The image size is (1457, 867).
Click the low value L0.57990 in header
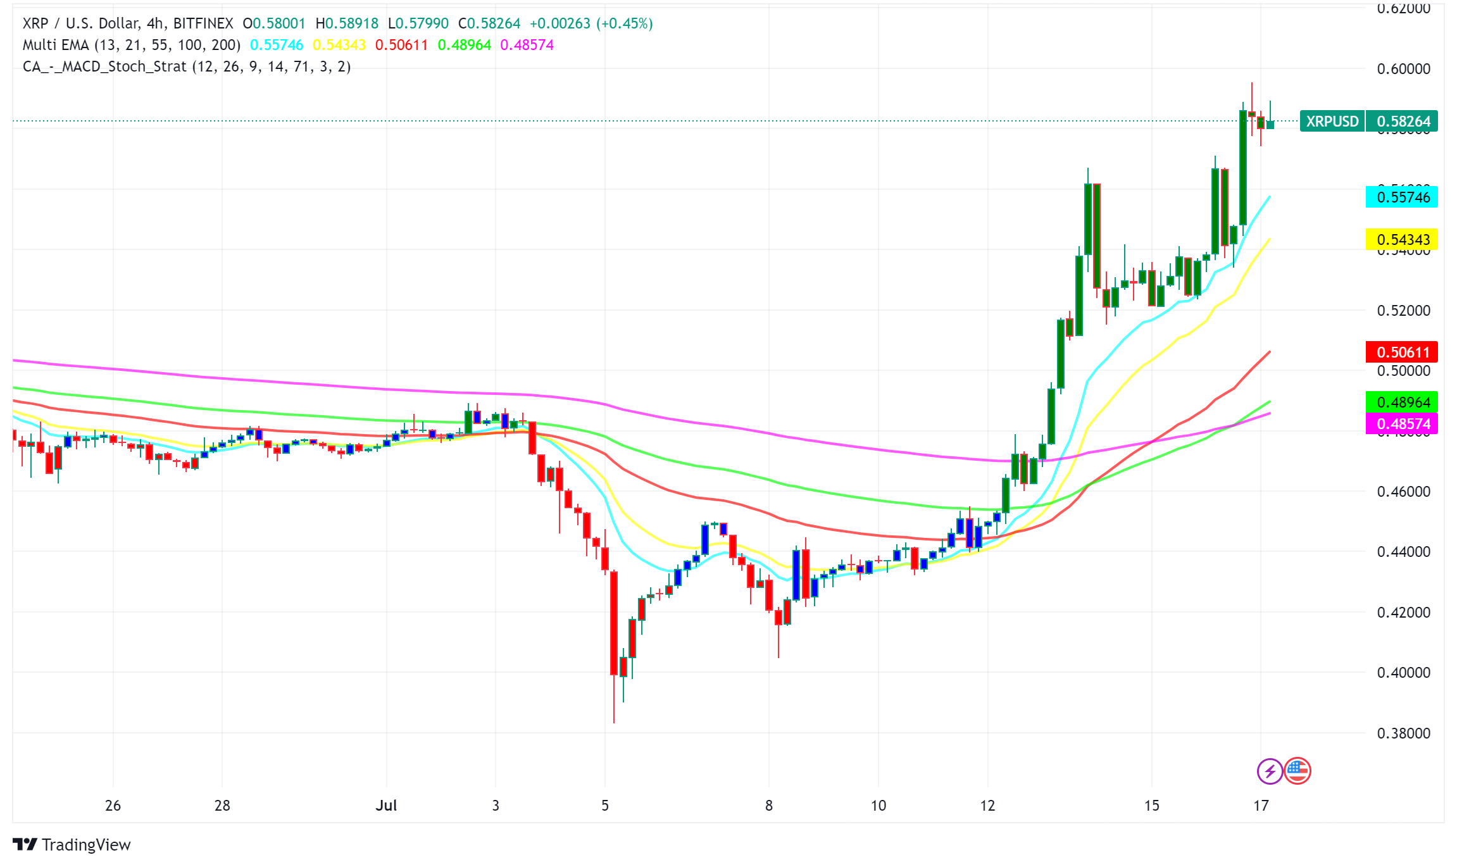coord(418,23)
